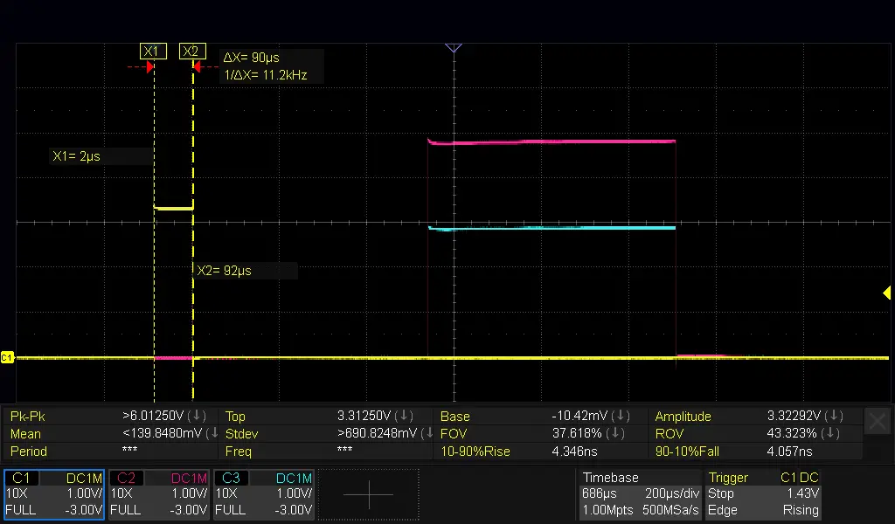Open the C1 channel settings box

[x=54, y=494]
